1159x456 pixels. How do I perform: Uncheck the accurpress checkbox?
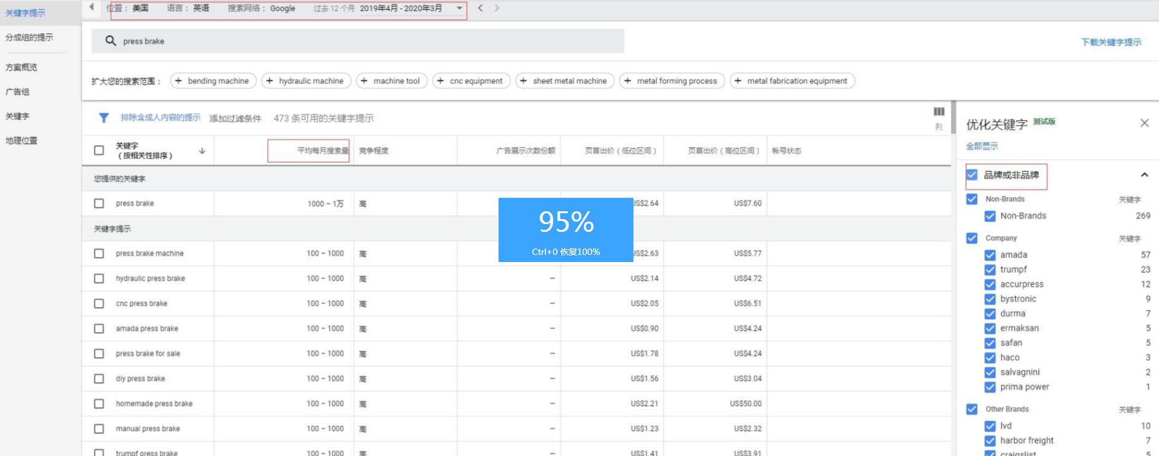(x=990, y=285)
